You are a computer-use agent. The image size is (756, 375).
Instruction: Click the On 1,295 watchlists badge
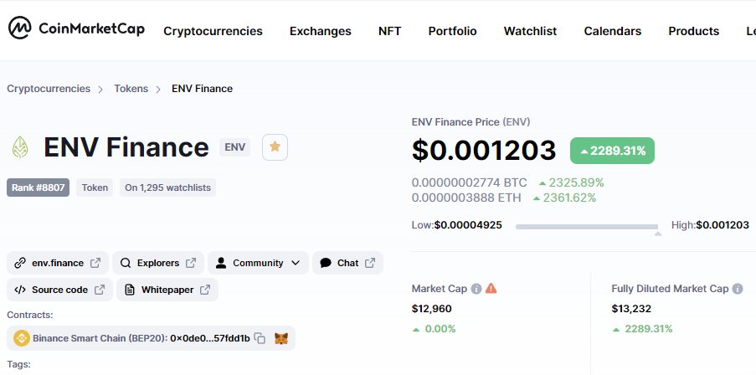pos(167,187)
